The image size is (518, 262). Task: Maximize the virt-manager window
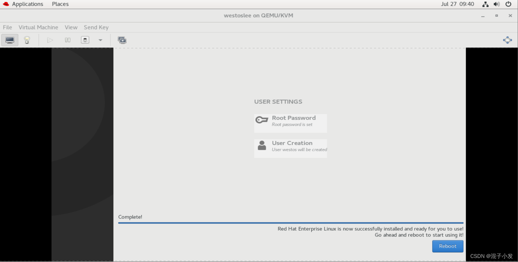pyautogui.click(x=497, y=16)
